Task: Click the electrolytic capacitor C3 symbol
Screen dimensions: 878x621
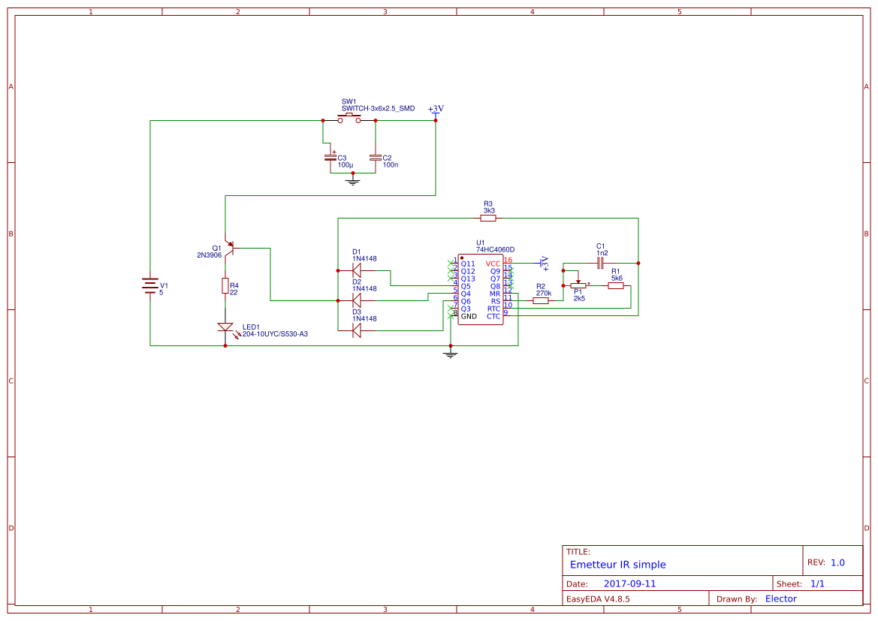Action: [x=330, y=158]
